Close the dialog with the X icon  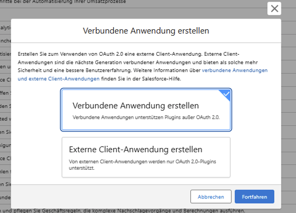[x=274, y=9]
